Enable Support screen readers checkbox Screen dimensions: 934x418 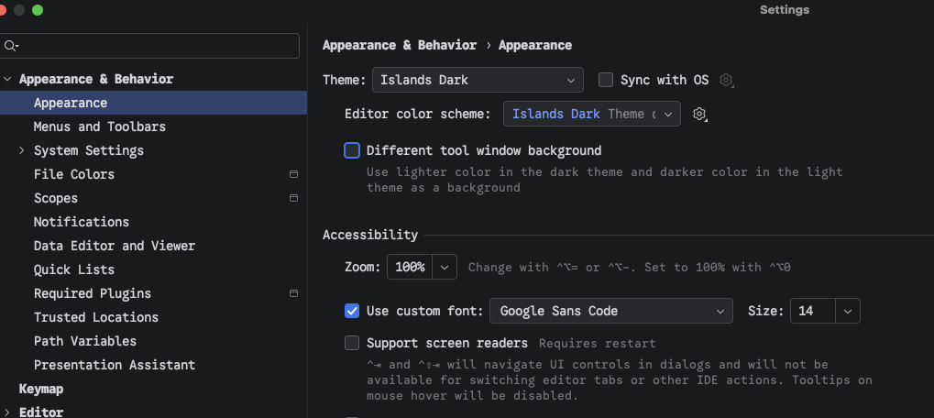[x=352, y=343]
